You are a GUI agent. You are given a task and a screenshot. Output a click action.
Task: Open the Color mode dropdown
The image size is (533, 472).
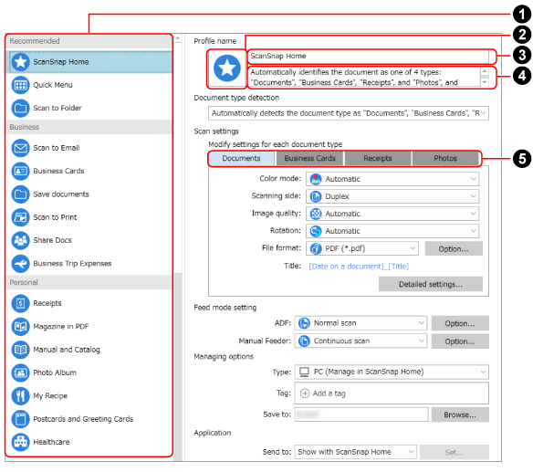click(392, 179)
